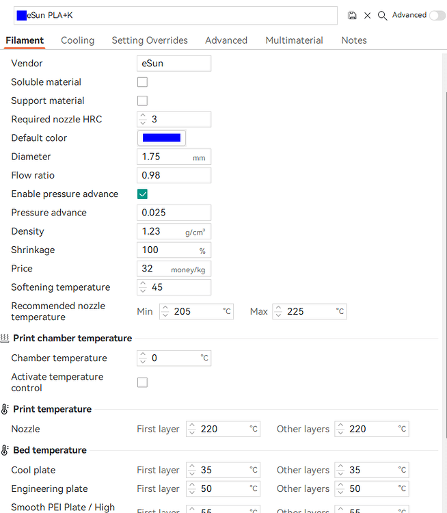Image resolution: width=447 pixels, height=513 pixels.
Task: Click the Nozzle Other layers value 220
Action: pos(357,430)
